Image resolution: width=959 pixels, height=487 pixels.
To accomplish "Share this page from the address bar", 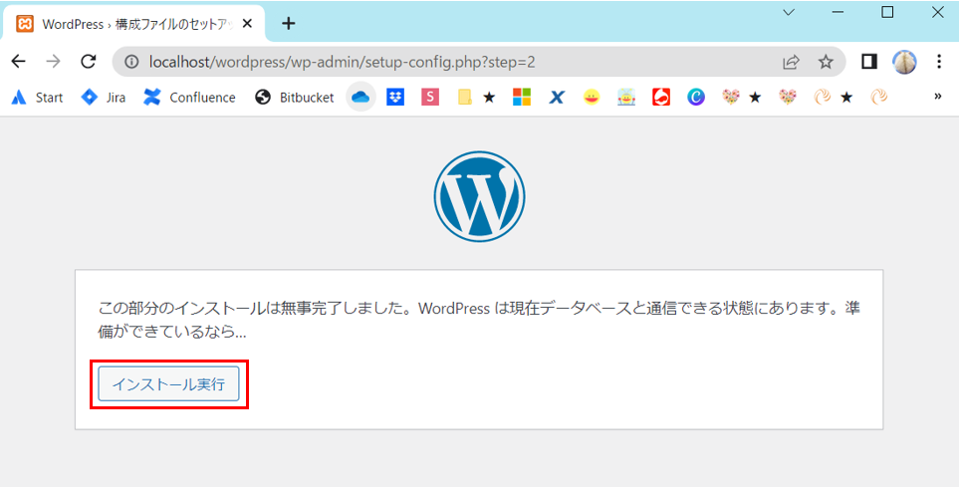I will (791, 62).
